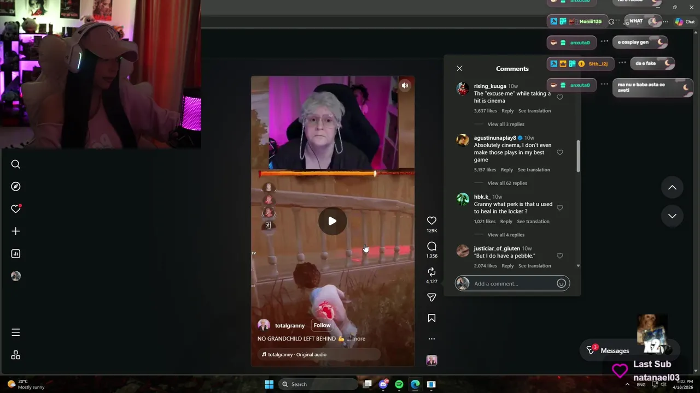700x393 pixels.
Task: Focus the Add a comment field
Action: tap(513, 284)
